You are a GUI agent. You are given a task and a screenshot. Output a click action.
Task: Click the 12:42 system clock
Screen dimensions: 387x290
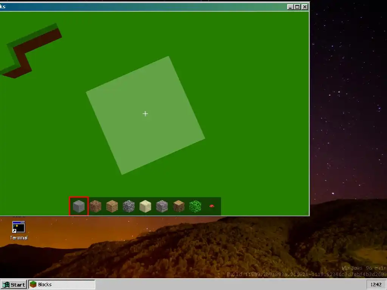(376, 285)
